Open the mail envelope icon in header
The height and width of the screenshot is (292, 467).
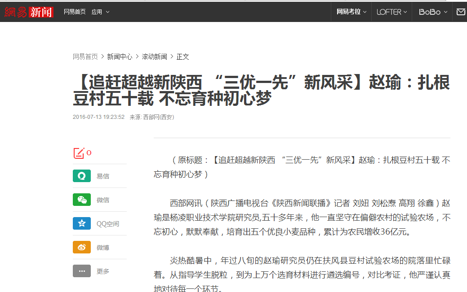461,12
